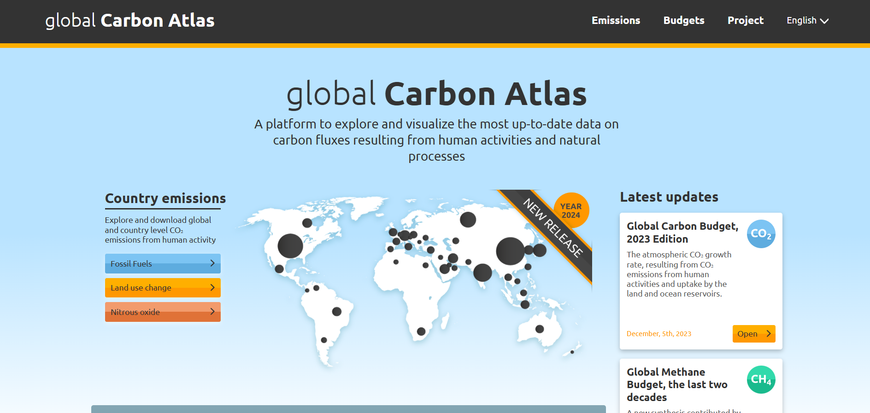
Task: Open the Project menu
Action: (746, 20)
